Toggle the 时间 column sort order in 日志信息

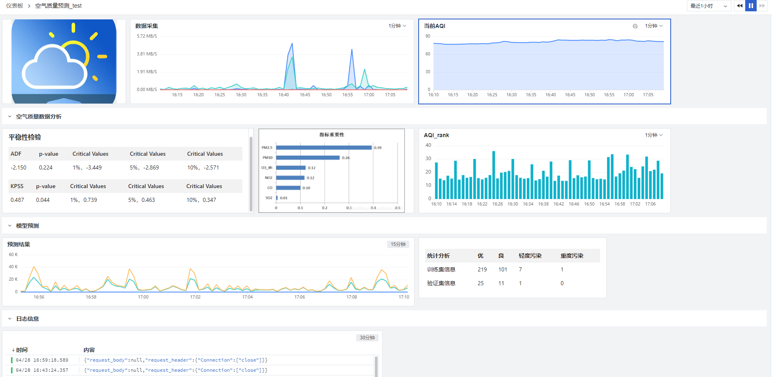coord(21,350)
